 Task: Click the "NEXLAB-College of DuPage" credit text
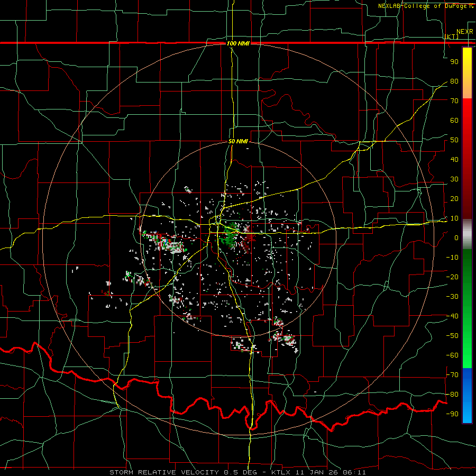pos(422,6)
